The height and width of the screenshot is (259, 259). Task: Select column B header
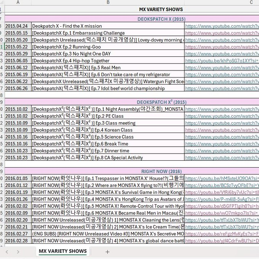coord(108,2)
